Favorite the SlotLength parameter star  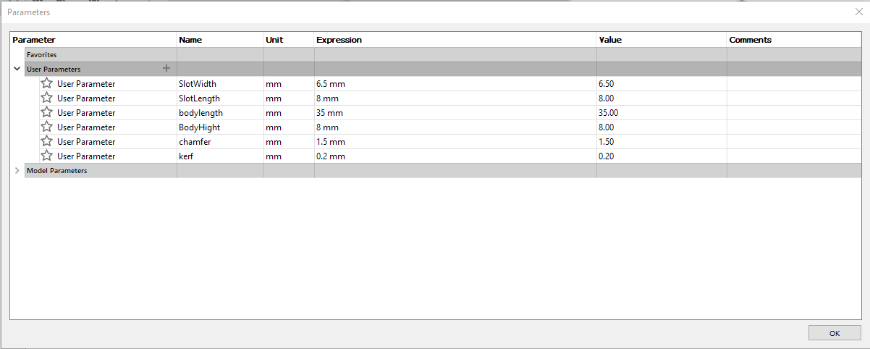click(47, 98)
